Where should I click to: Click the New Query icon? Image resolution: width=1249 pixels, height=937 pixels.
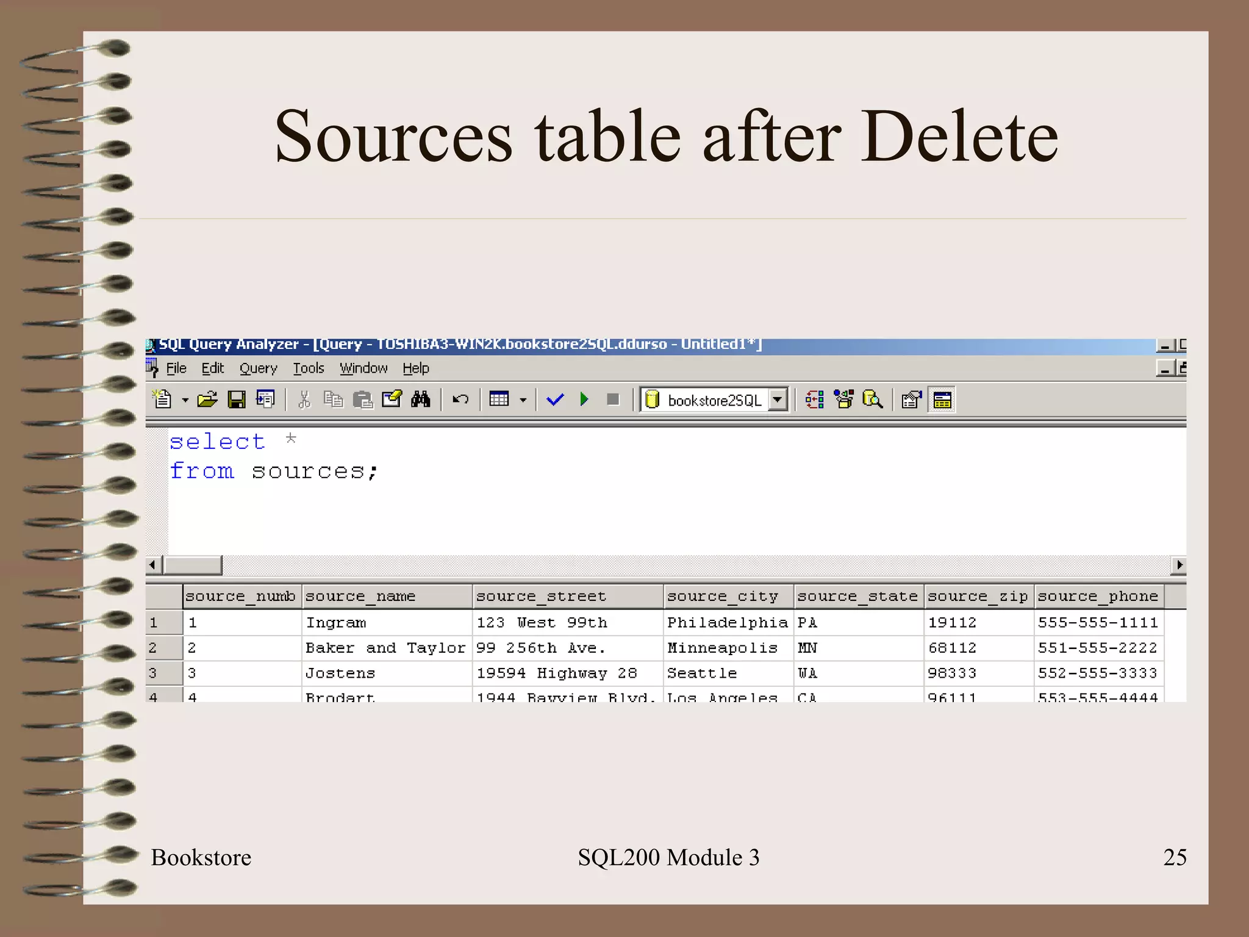tap(162, 400)
